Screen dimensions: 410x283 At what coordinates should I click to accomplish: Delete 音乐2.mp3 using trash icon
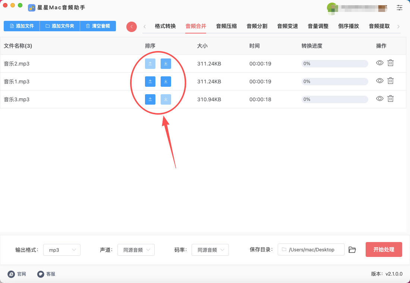390,63
